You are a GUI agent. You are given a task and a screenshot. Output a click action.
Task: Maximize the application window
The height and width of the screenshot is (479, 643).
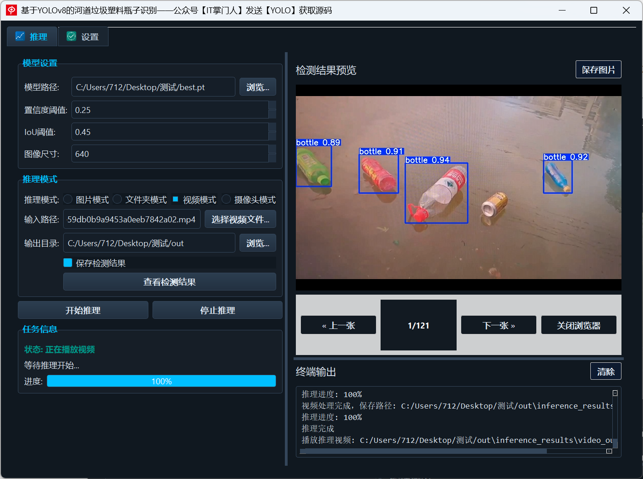pyautogui.click(x=594, y=10)
